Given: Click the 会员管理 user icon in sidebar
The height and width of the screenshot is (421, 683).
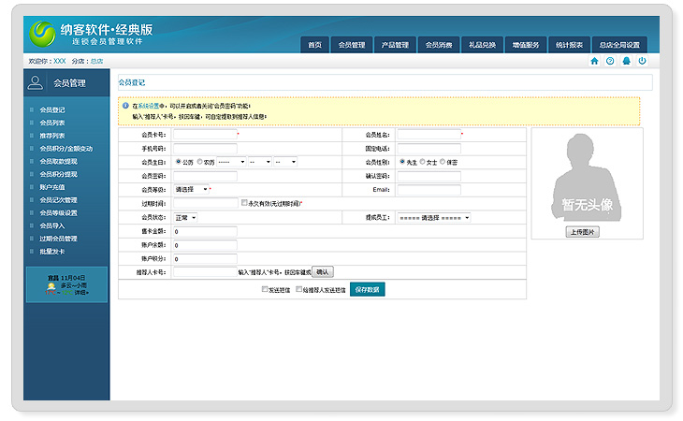Looking at the screenshot, I should (36, 83).
